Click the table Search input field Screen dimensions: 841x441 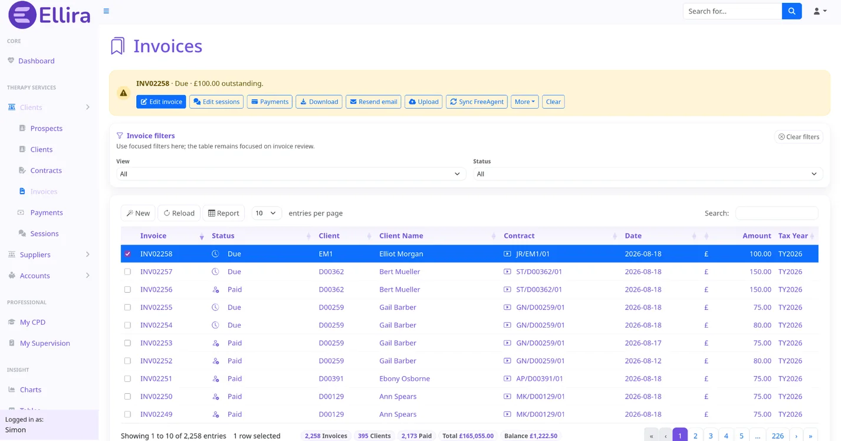click(x=777, y=213)
